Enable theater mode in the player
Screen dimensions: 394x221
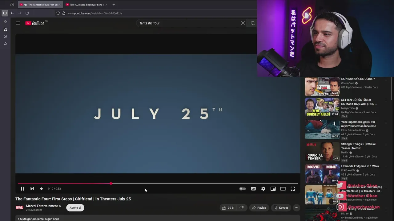(283, 189)
